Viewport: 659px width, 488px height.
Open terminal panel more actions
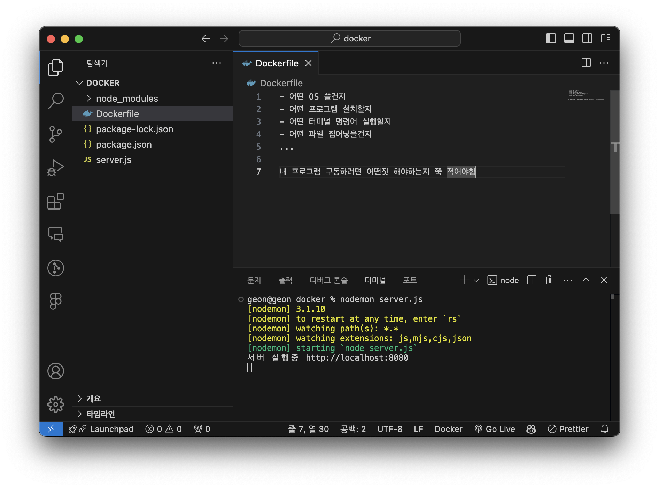point(568,280)
